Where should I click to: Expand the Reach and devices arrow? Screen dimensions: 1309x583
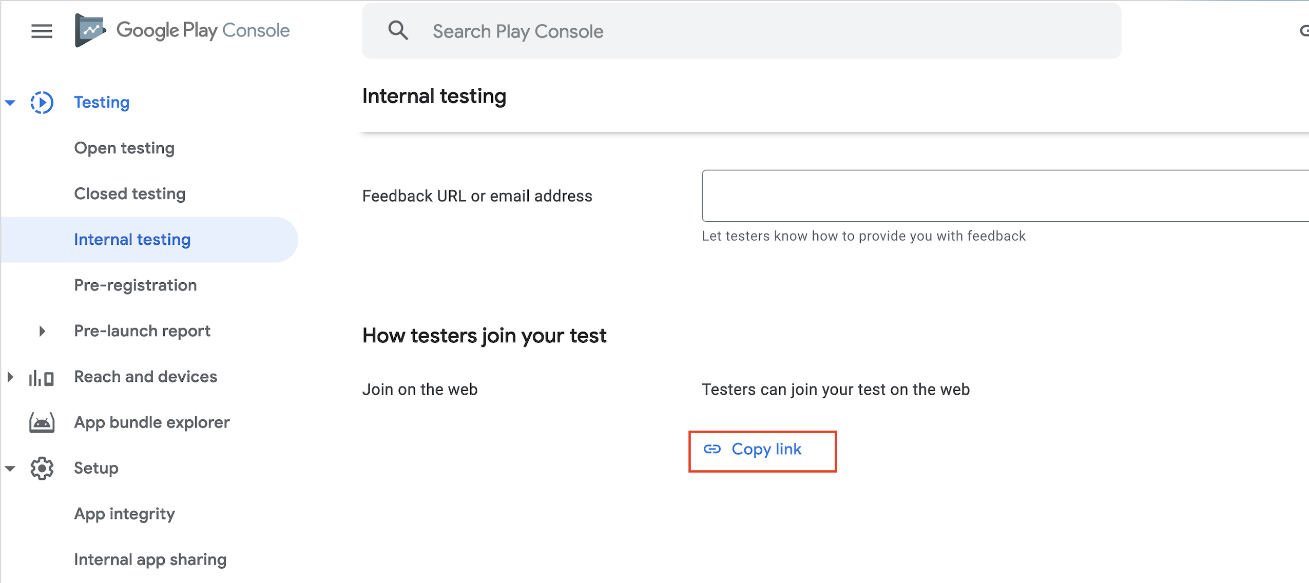point(10,377)
